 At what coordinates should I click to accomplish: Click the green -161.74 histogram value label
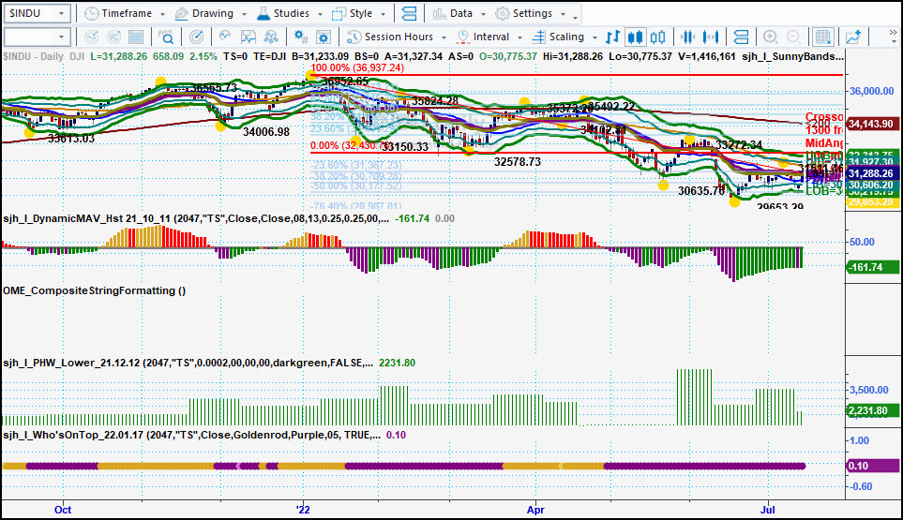tap(872, 267)
